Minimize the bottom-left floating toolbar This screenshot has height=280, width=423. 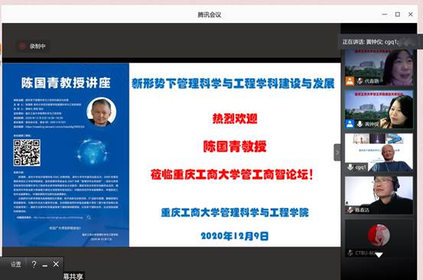45,265
